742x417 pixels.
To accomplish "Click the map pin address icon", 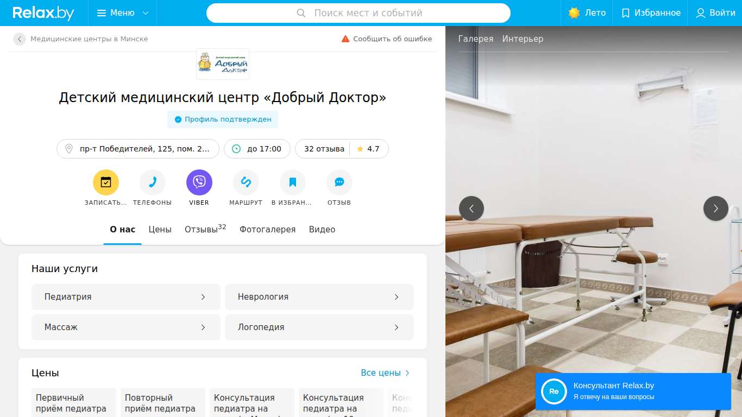I will [69, 149].
